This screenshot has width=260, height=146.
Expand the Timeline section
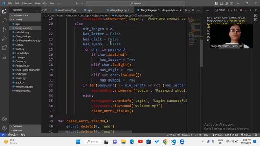[25, 131]
